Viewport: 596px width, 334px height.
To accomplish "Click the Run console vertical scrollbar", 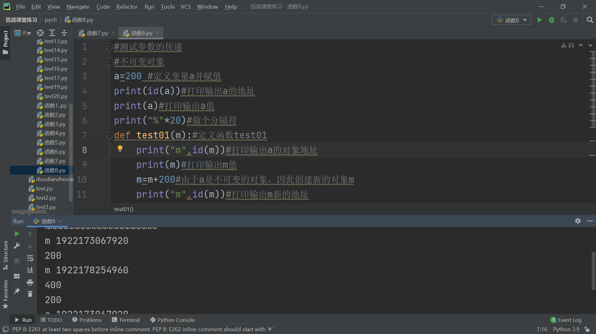I will coord(593,271).
